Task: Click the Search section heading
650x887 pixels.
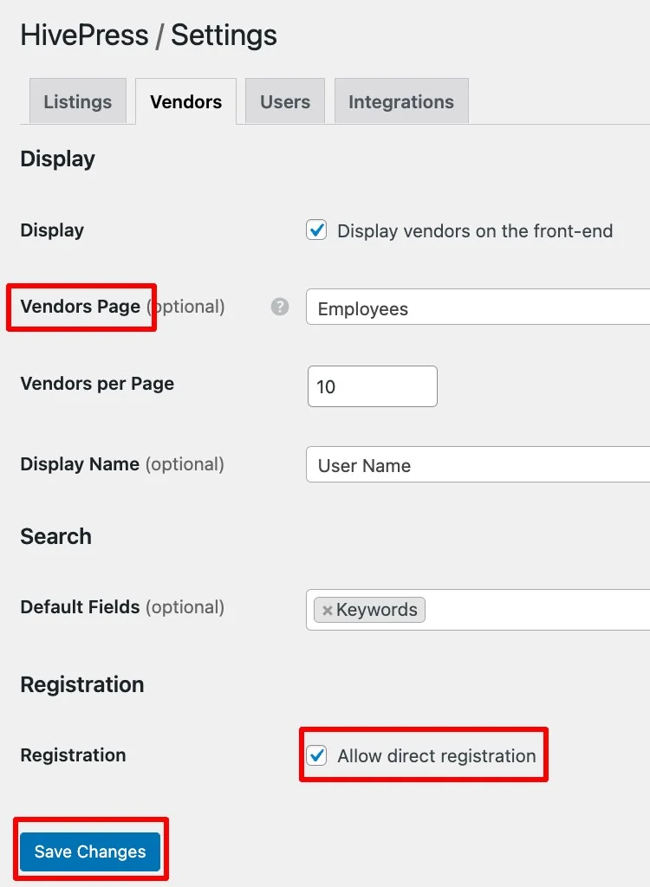Action: (x=55, y=536)
